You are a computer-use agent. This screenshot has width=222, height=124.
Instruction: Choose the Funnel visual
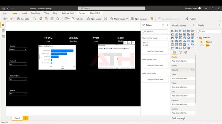click(x=177, y=38)
